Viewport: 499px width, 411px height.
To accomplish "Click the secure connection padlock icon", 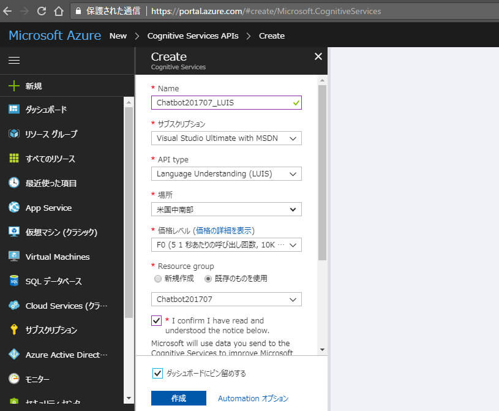I will [x=78, y=11].
